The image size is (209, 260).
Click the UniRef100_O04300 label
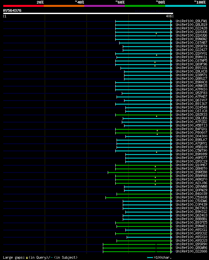coord(191,136)
